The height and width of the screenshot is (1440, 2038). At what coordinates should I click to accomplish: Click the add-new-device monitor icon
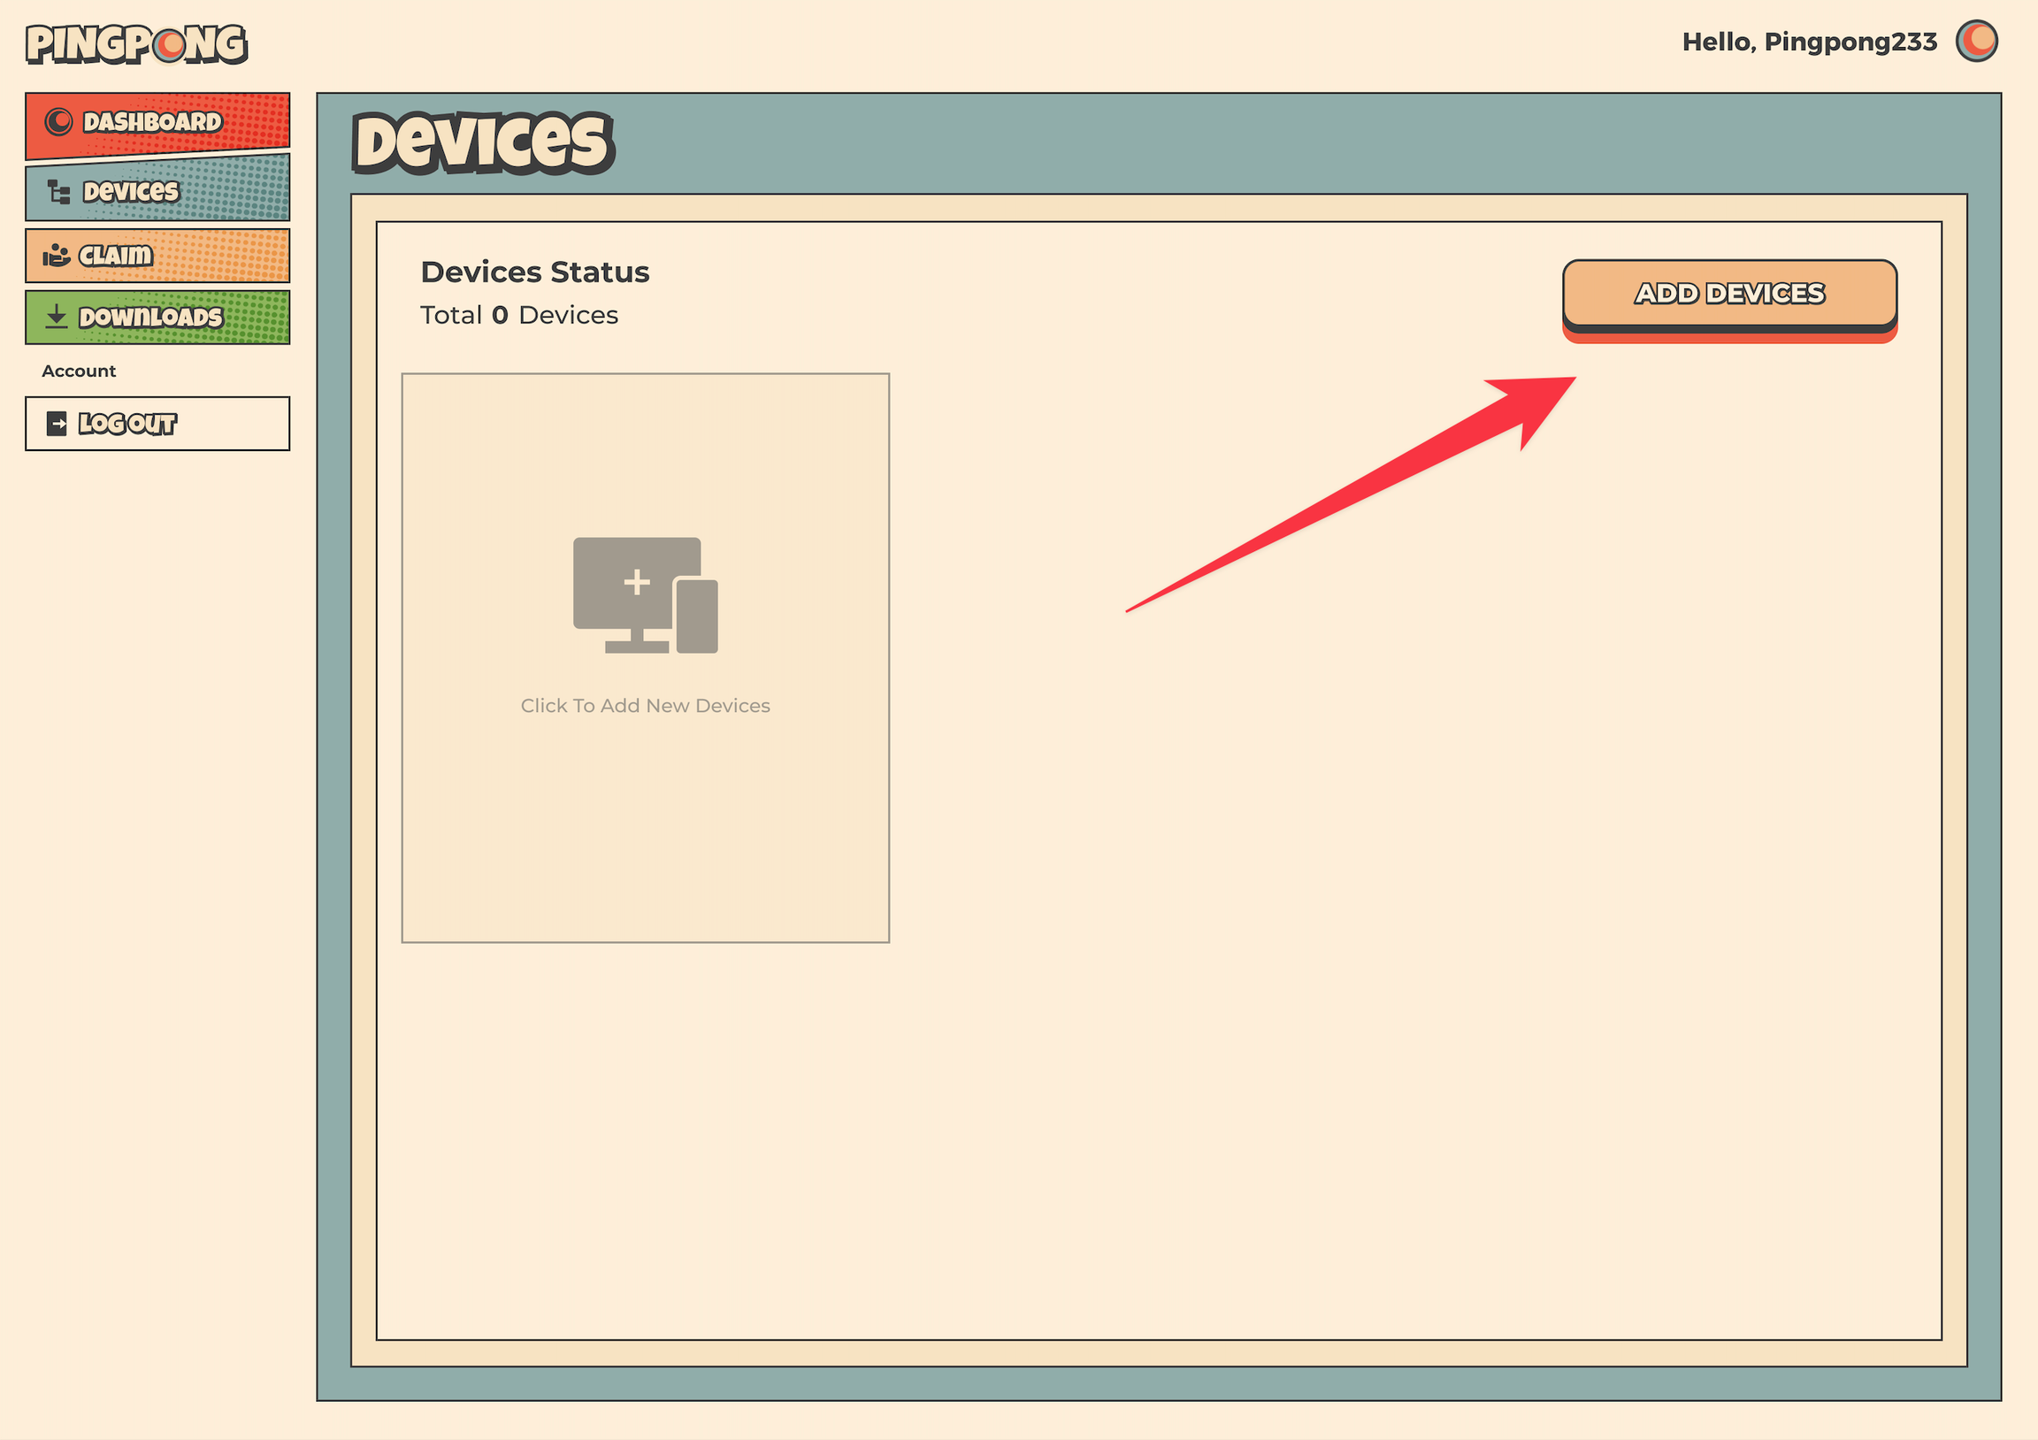(x=646, y=594)
